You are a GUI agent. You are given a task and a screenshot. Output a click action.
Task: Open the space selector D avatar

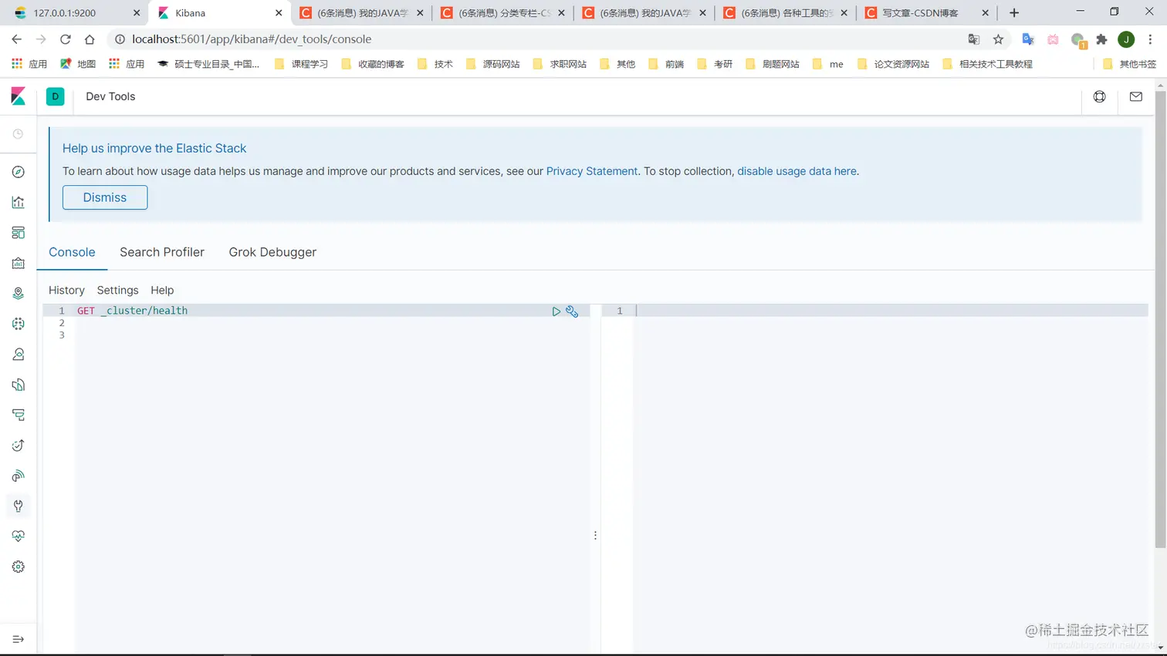pos(56,96)
